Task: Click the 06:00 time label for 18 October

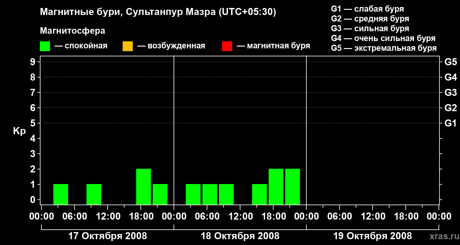Action: click(207, 217)
